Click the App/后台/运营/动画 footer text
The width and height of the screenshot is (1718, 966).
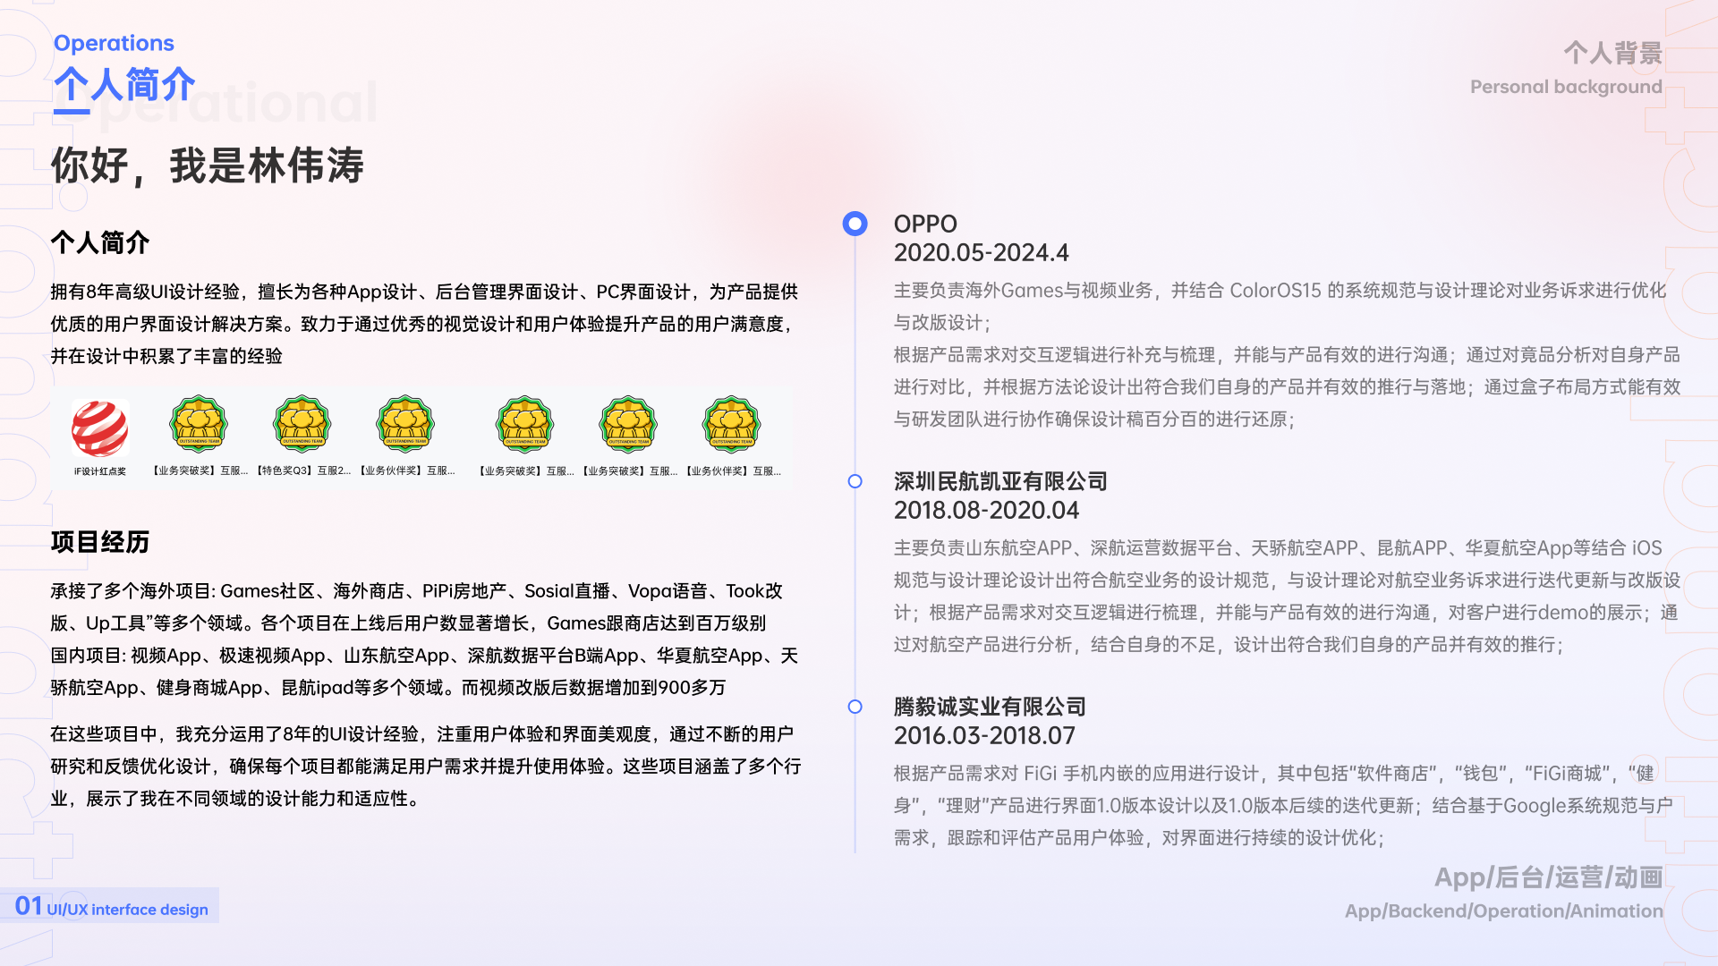(1548, 877)
